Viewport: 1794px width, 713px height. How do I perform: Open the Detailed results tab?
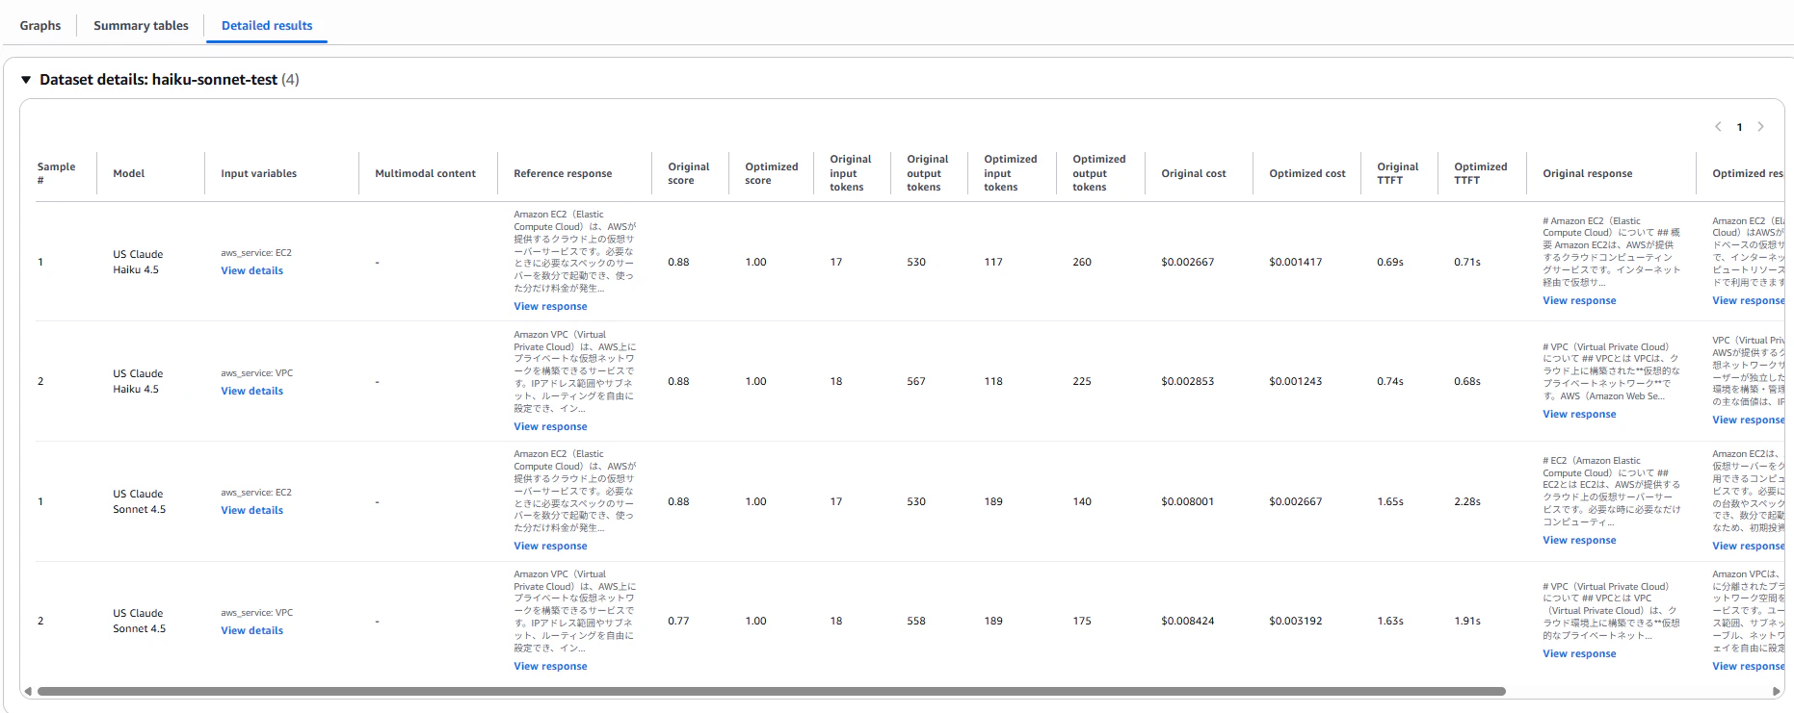[x=267, y=26]
